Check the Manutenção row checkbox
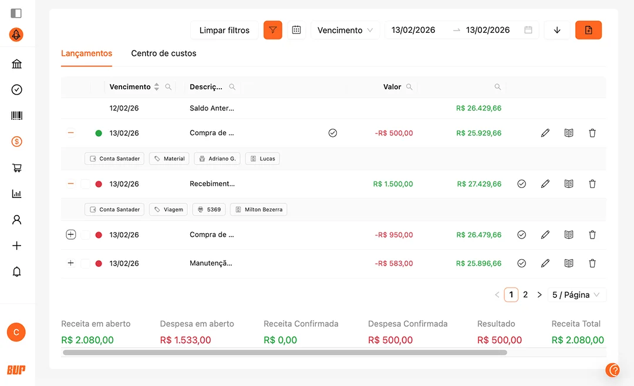Screen dimensions: 634x386 85,263
